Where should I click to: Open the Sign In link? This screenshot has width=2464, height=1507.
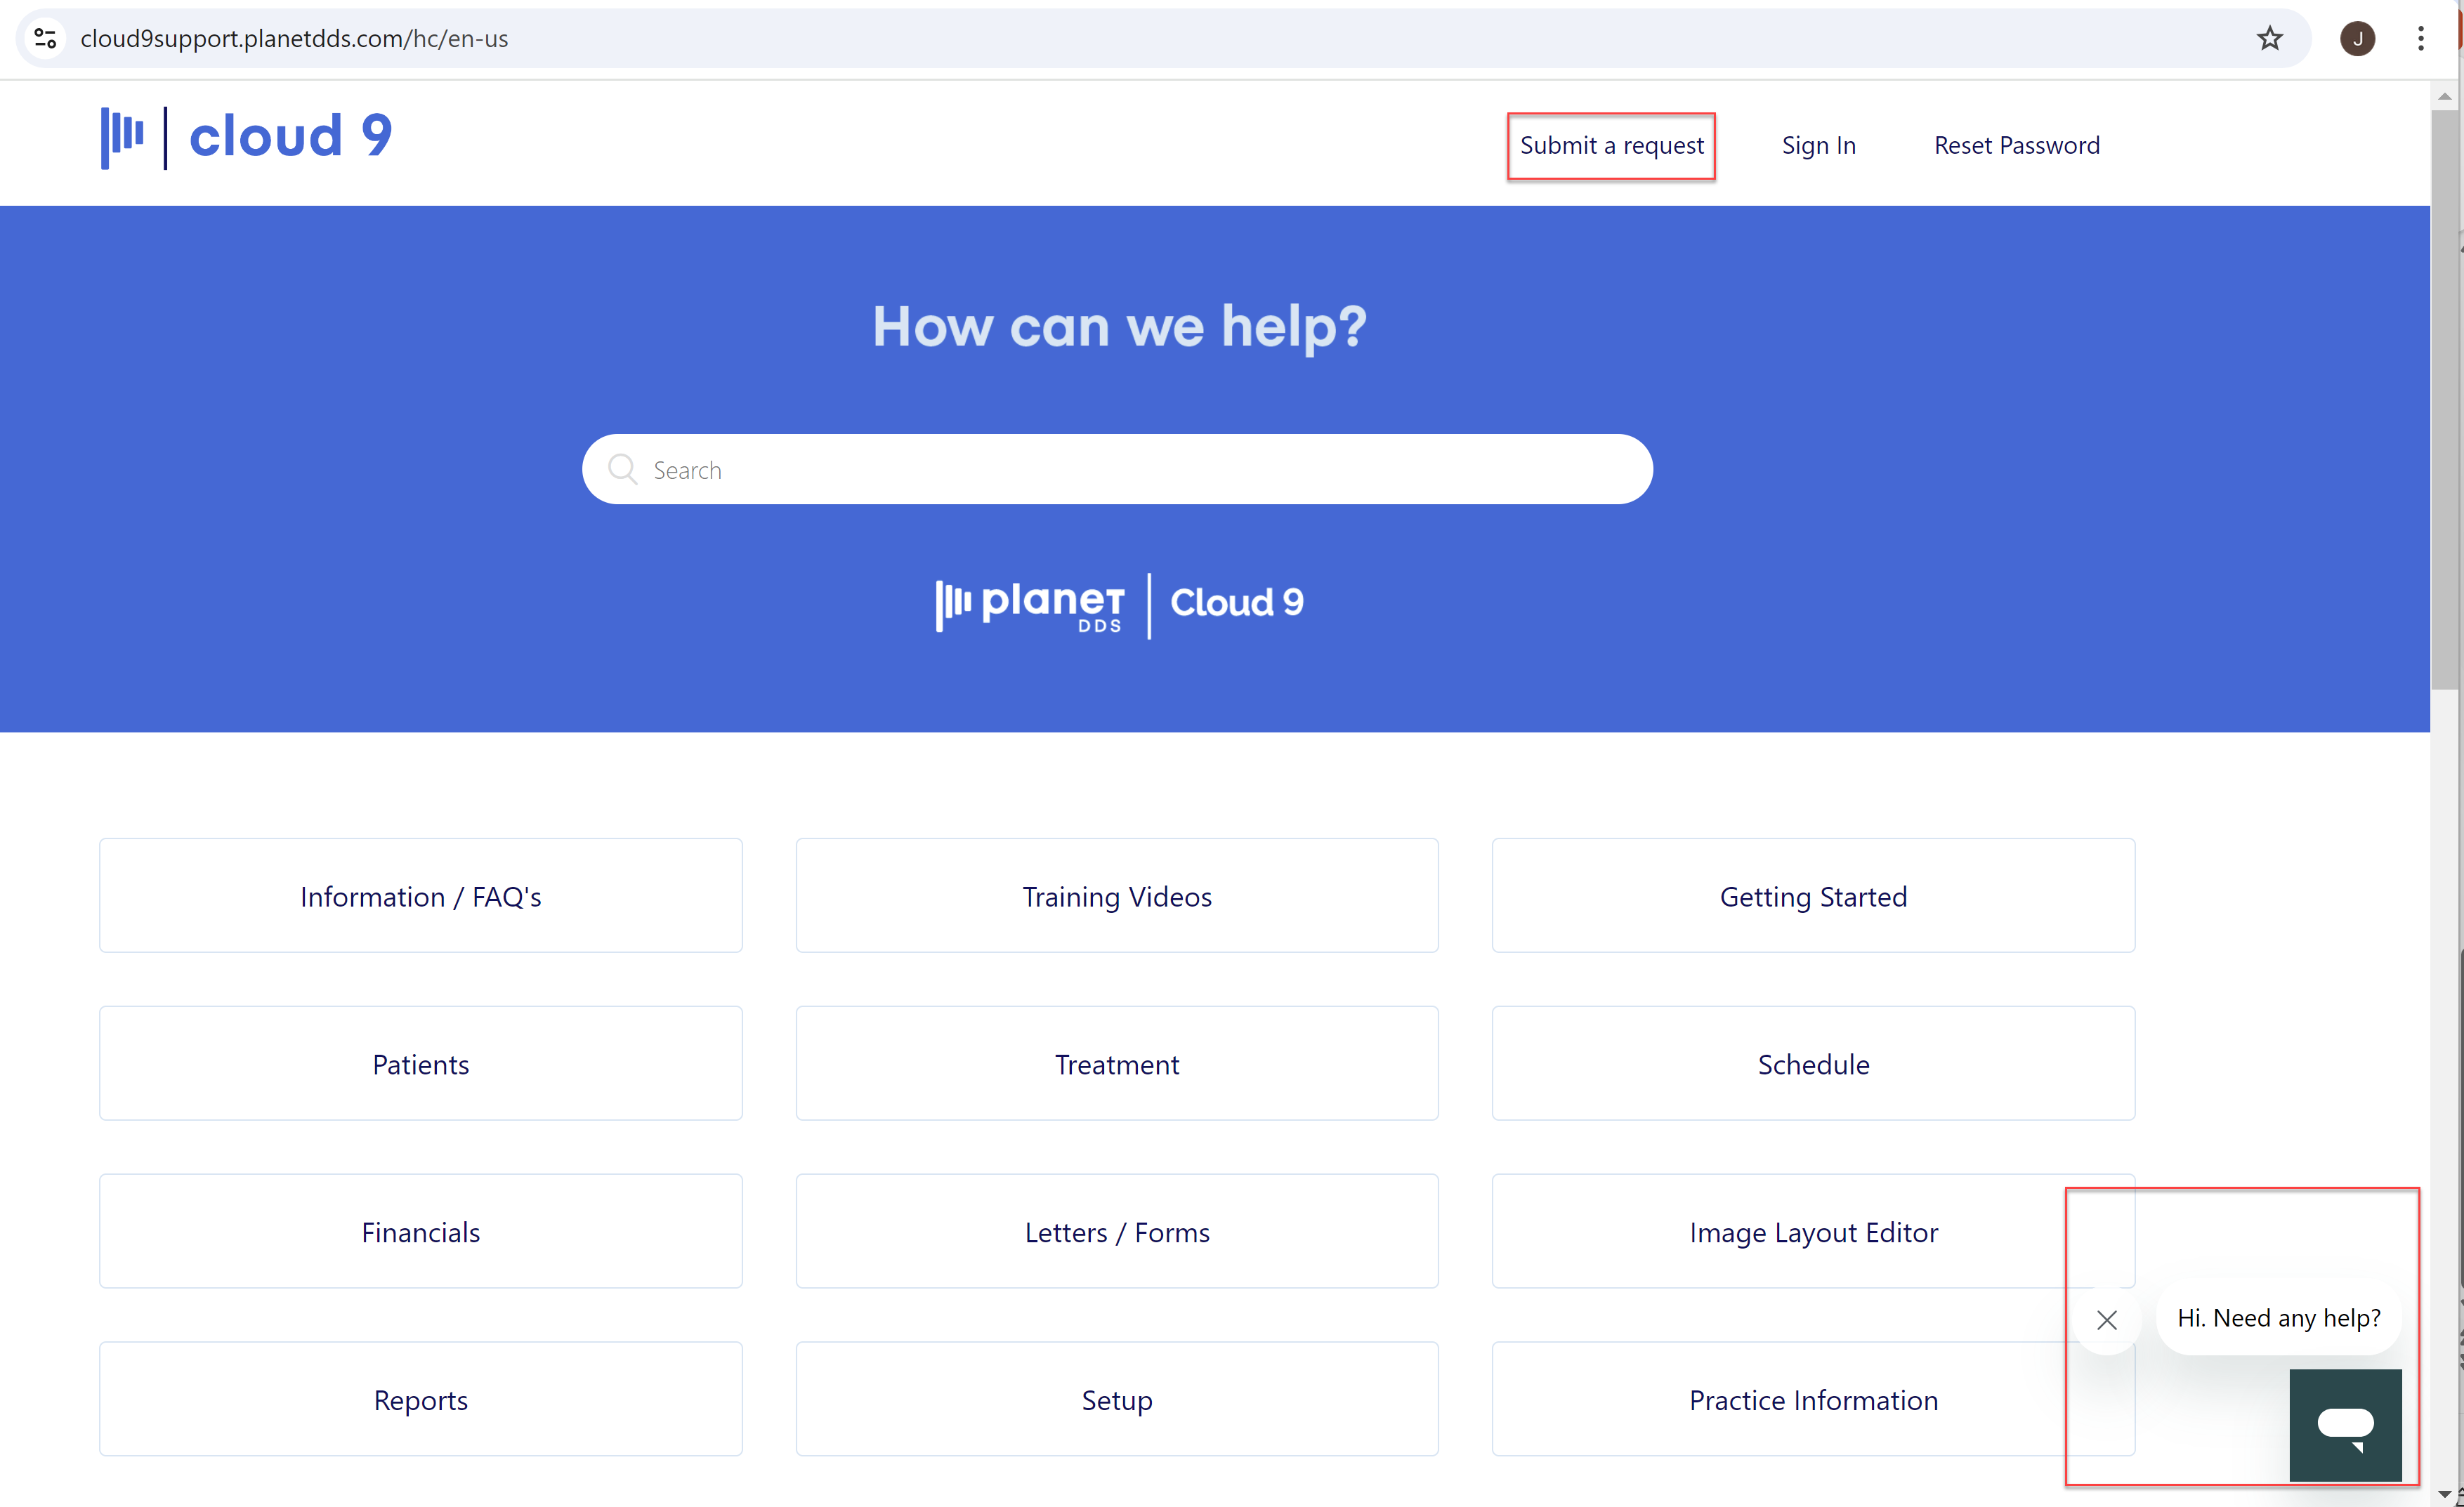coord(1818,146)
